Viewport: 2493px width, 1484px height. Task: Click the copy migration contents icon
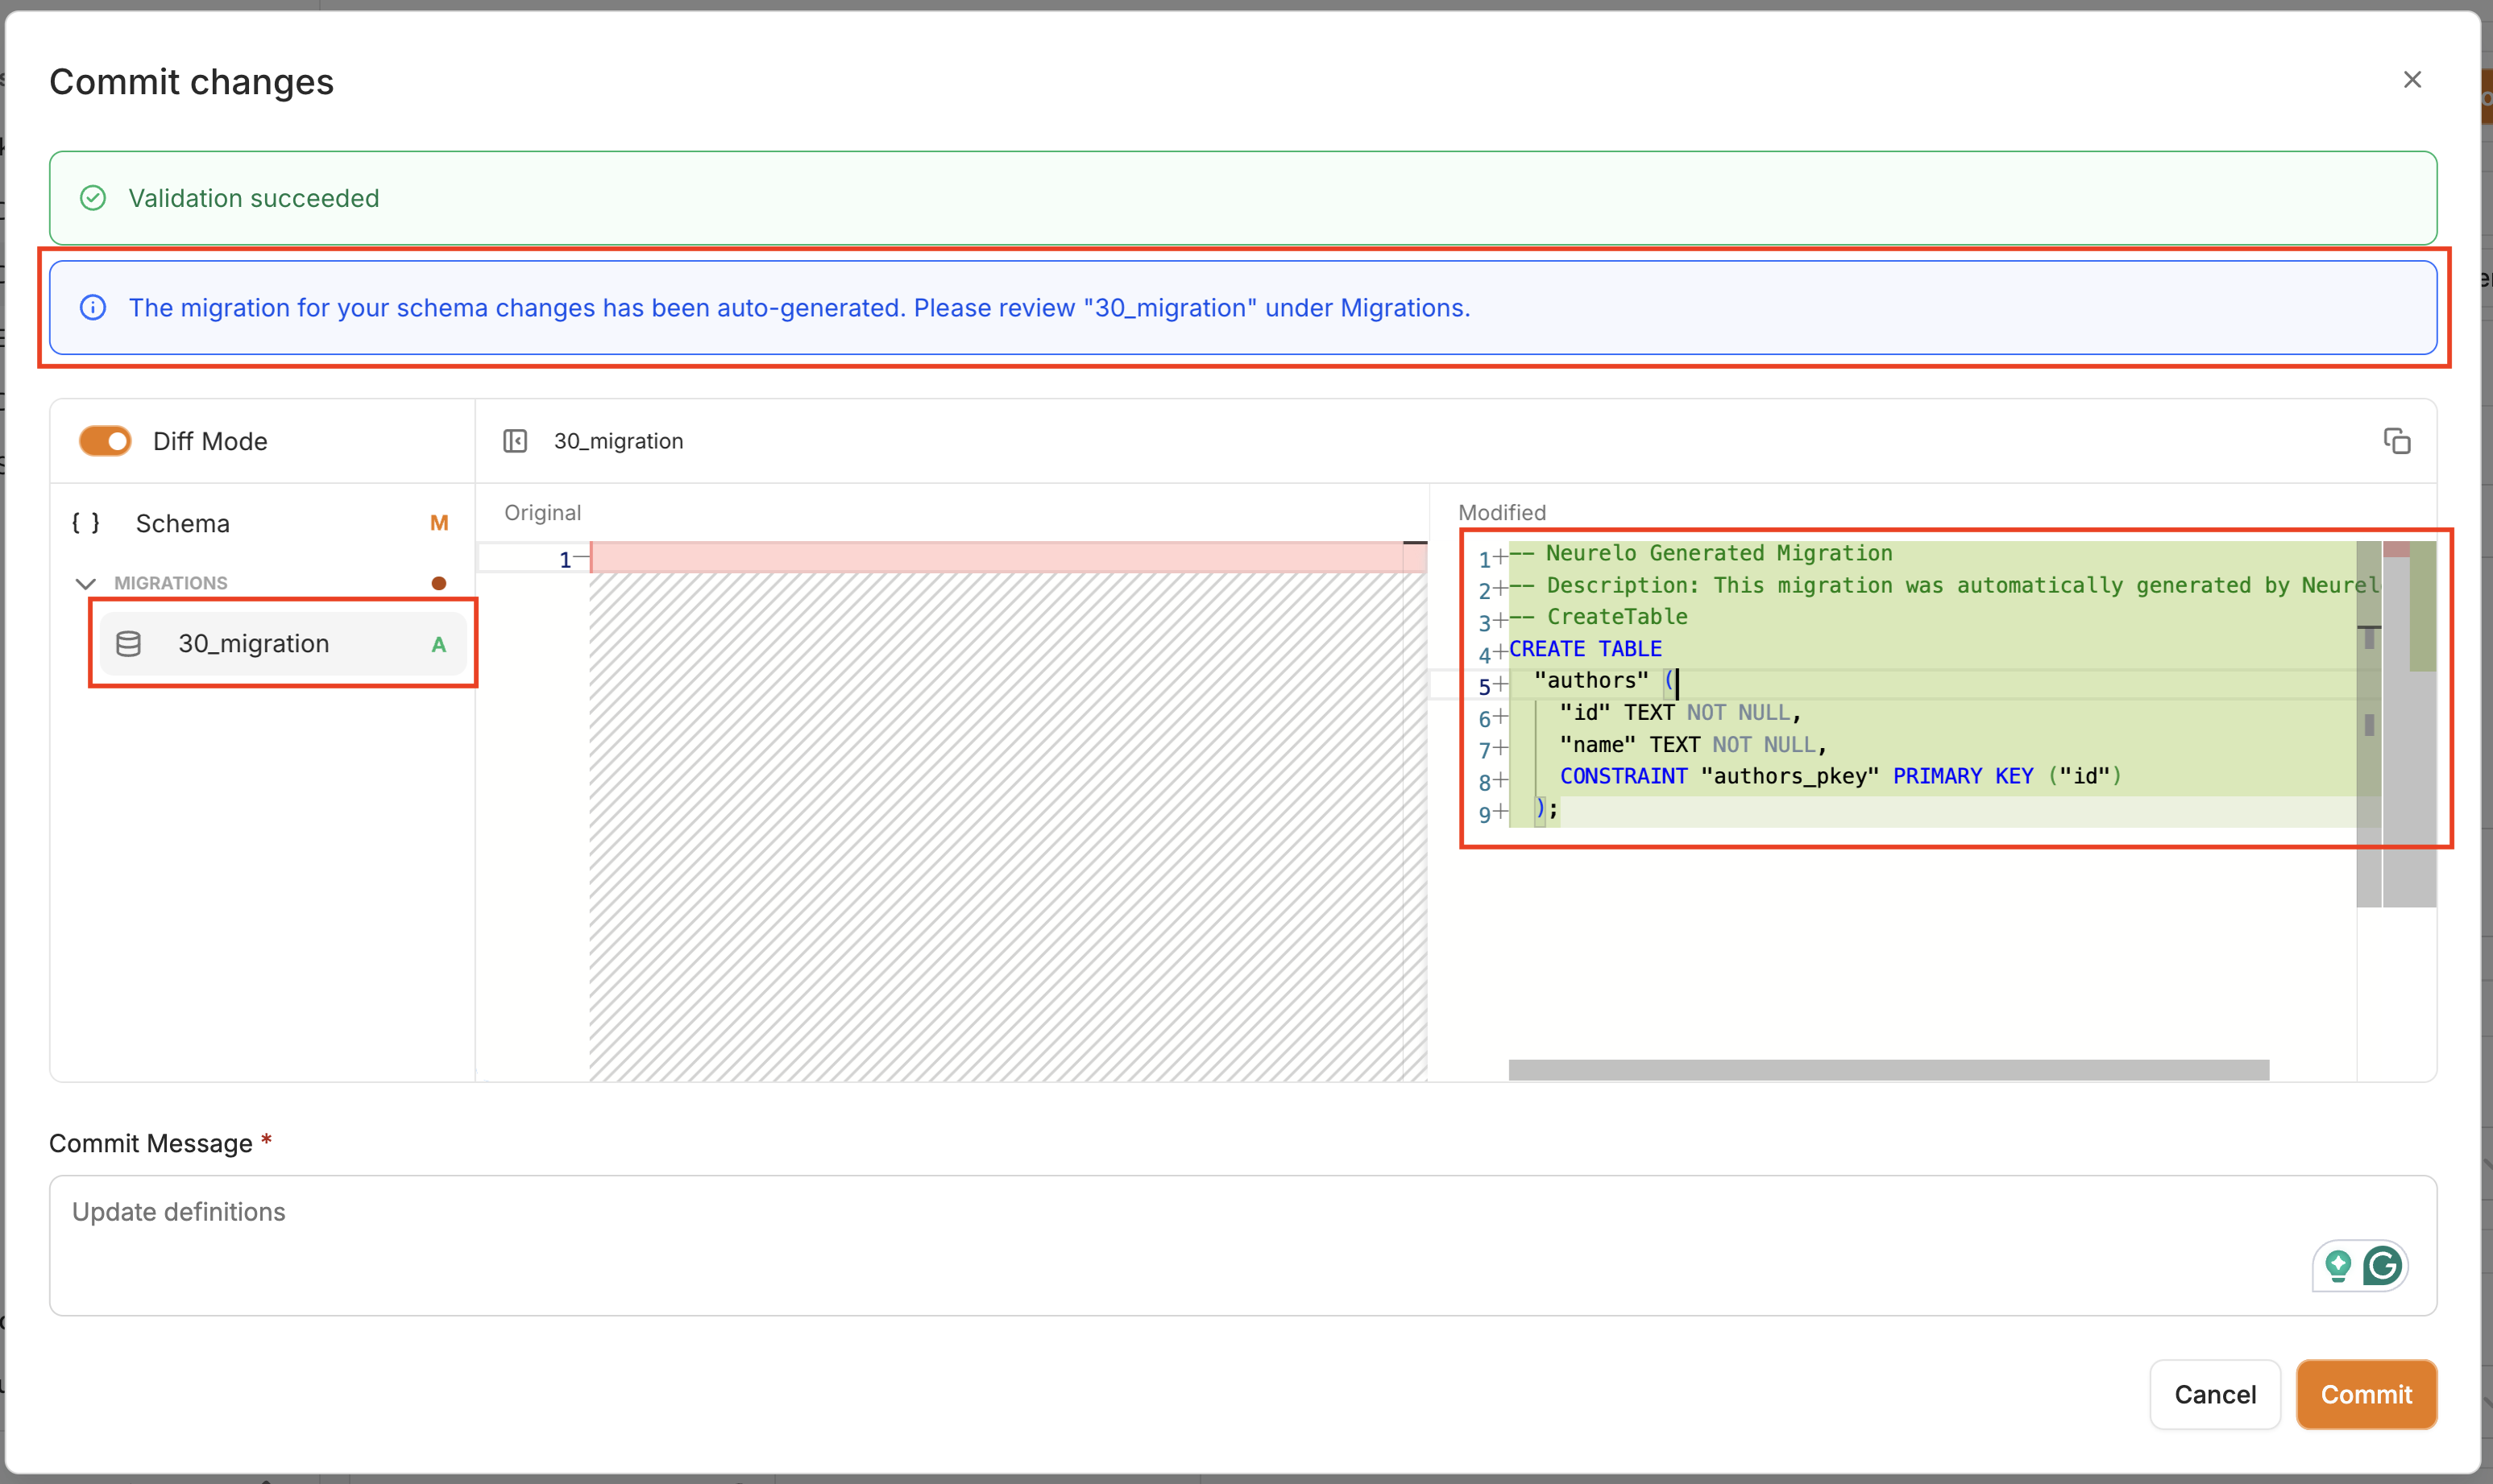pos(2396,441)
